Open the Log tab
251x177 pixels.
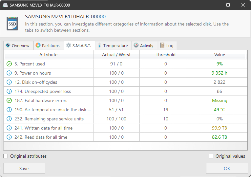[x=167, y=45]
